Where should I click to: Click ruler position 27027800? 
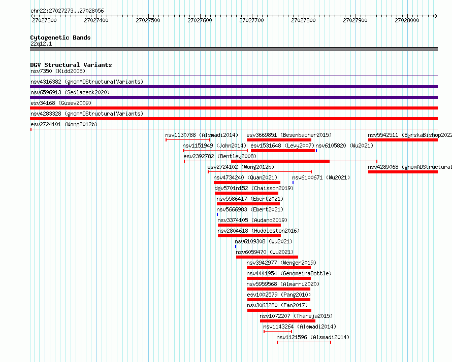303,20
